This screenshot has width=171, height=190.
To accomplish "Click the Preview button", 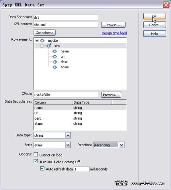I will (x=111, y=95).
